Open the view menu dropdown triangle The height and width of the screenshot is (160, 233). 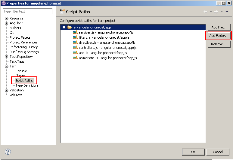(x=227, y=12)
